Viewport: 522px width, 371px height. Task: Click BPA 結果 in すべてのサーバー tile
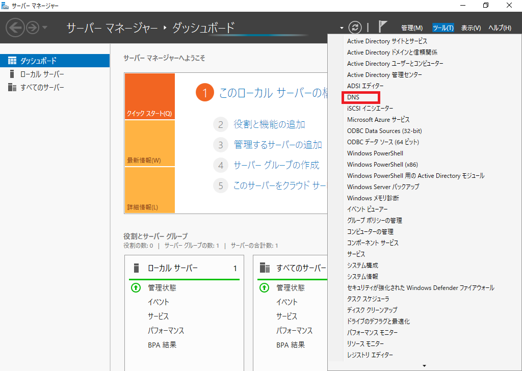pos(291,344)
